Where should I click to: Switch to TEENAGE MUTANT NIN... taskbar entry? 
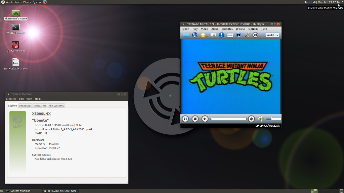(61, 191)
